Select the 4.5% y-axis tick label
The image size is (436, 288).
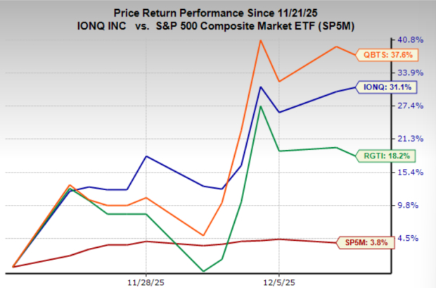(410, 238)
